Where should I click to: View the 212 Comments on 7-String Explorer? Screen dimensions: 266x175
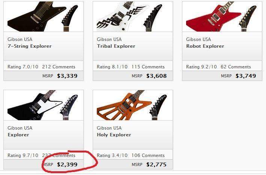coord(59,67)
